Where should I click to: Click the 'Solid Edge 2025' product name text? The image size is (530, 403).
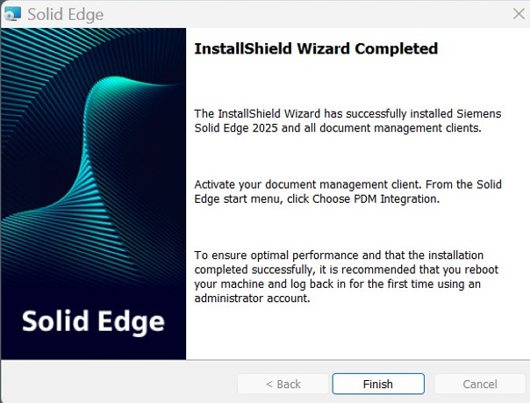236,128
